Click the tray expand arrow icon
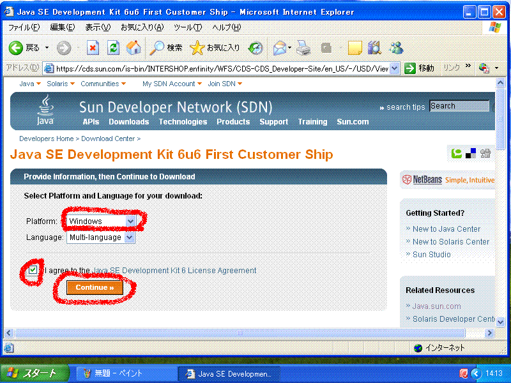 pyautogui.click(x=476, y=373)
